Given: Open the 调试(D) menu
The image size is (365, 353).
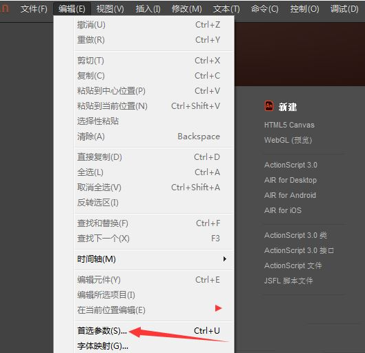Looking at the screenshot, I should [344, 9].
